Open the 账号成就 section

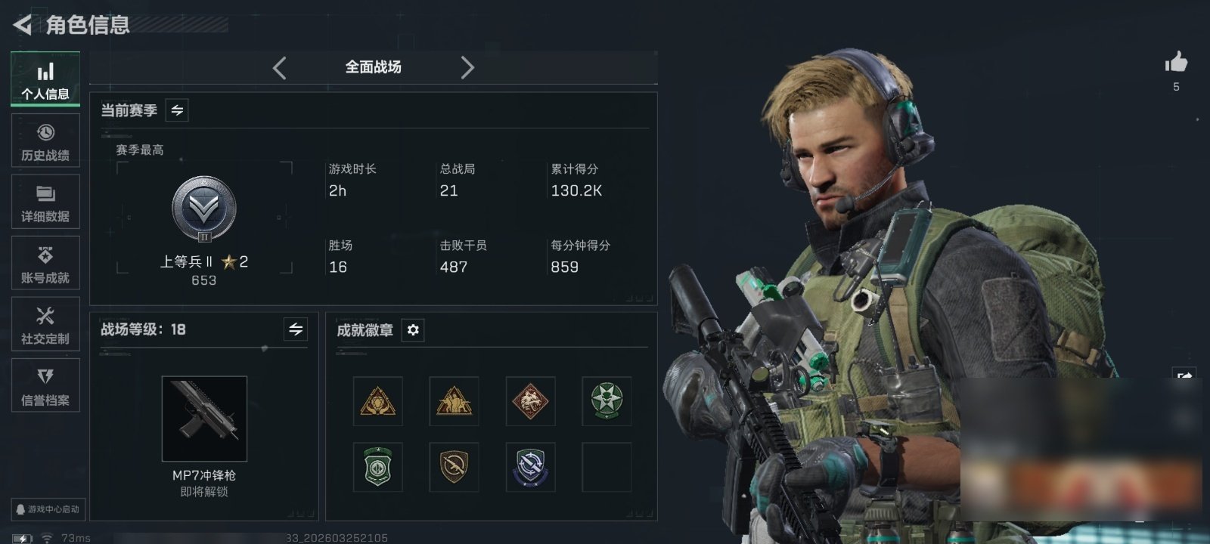[45, 263]
